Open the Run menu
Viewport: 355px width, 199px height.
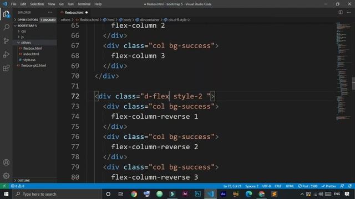70,4
